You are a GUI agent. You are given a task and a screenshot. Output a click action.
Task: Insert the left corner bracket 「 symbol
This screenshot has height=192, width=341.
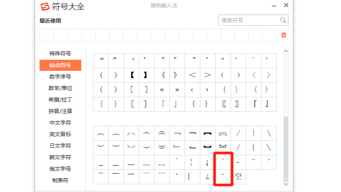coord(162,104)
